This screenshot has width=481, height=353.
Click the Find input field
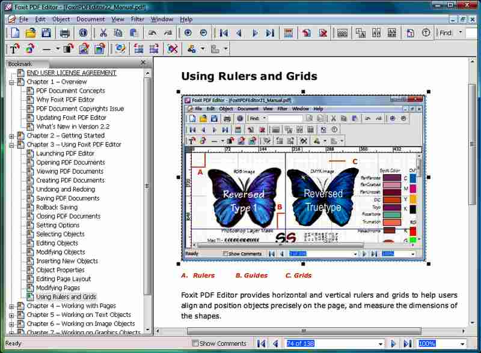(x=473, y=33)
